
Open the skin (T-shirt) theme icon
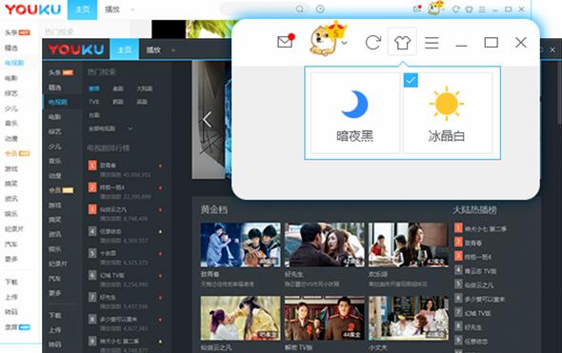402,43
